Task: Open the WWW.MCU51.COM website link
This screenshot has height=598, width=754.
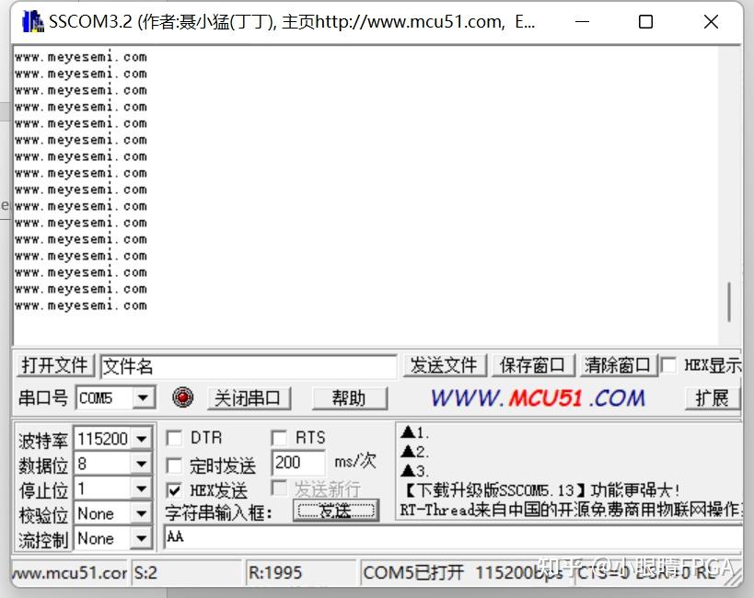Action: tap(538, 397)
